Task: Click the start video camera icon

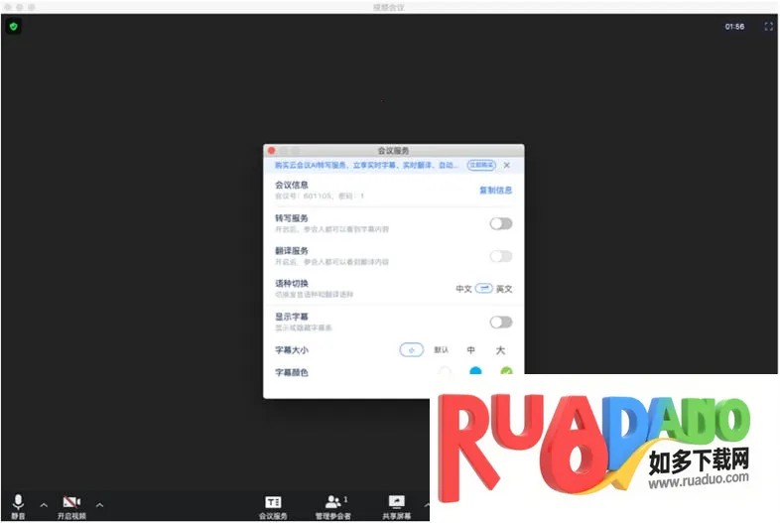Action: (71, 502)
